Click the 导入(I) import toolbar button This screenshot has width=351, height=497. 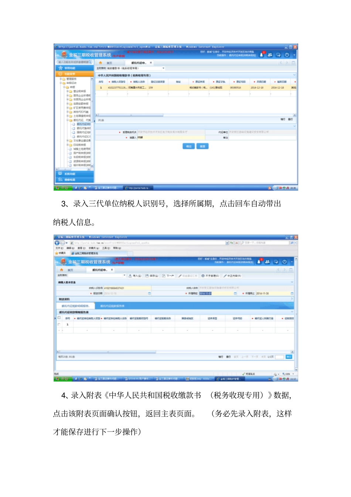coord(135,276)
